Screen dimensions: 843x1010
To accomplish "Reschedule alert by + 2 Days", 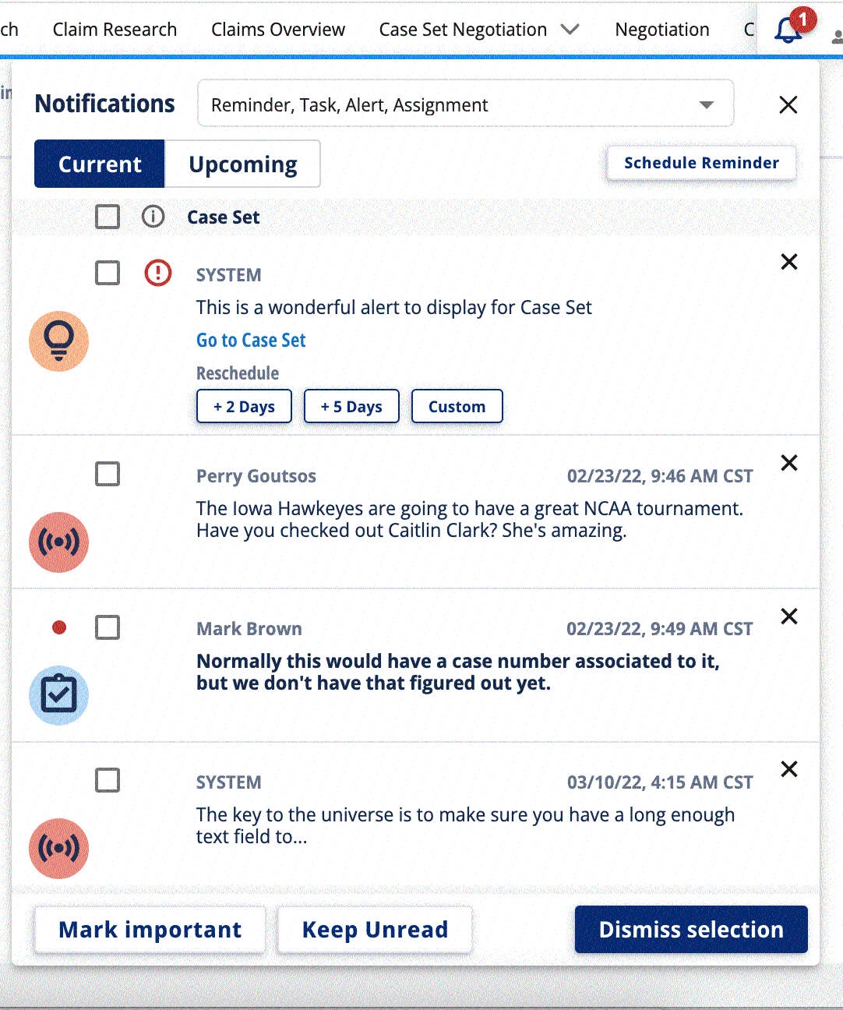I will pos(244,407).
